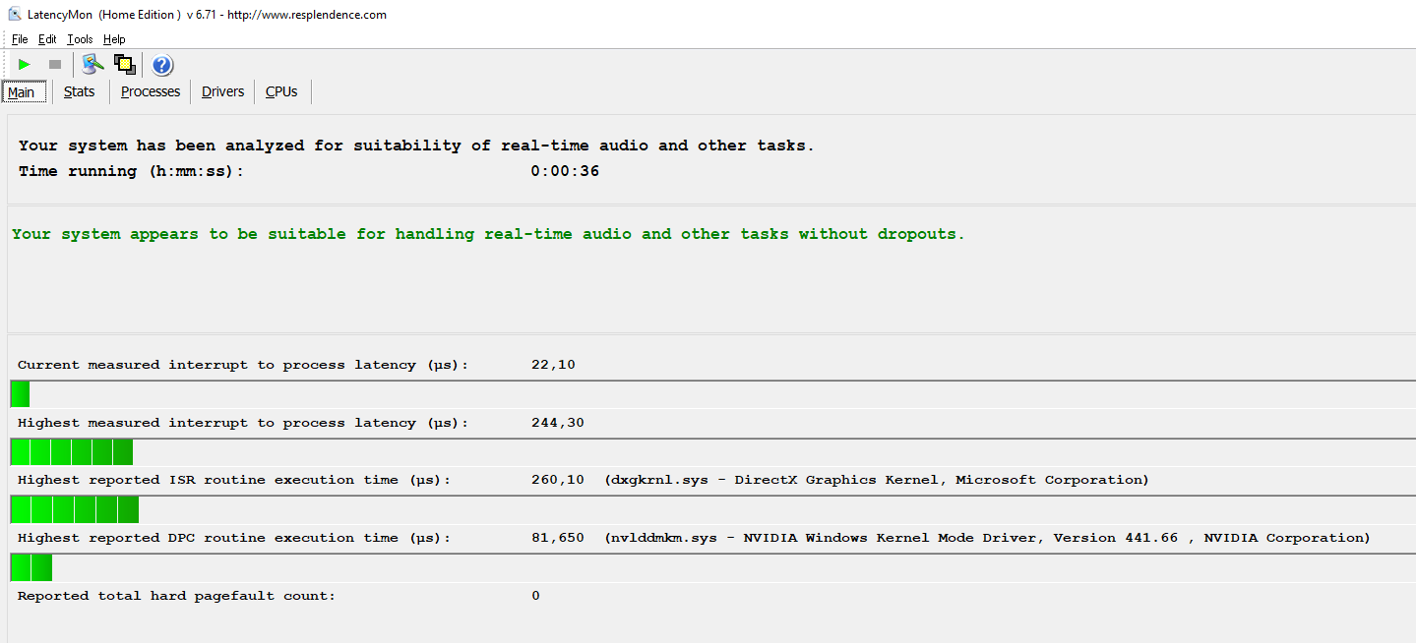Click the LatencyMon window title text
This screenshot has height=643, width=1416.
click(x=207, y=15)
